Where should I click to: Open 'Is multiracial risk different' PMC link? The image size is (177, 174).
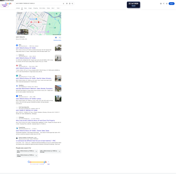click(x=36, y=141)
